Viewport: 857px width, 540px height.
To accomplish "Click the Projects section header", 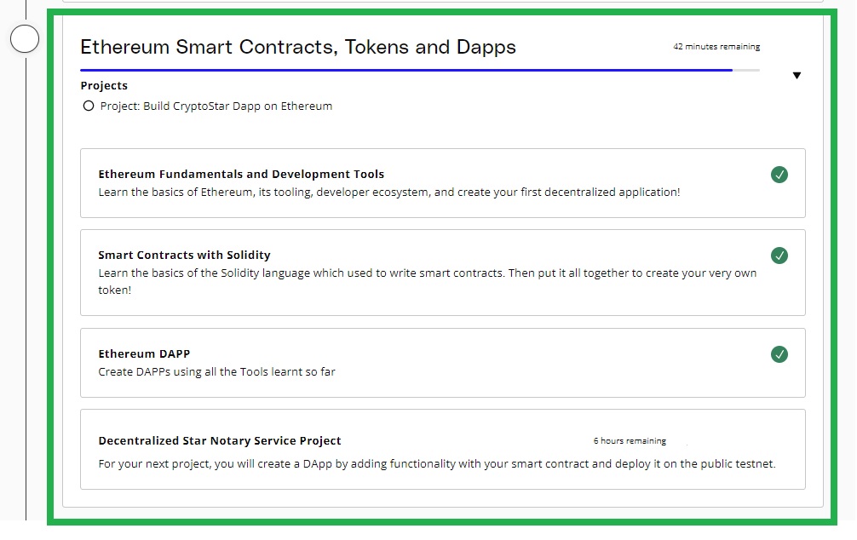I will [x=104, y=85].
